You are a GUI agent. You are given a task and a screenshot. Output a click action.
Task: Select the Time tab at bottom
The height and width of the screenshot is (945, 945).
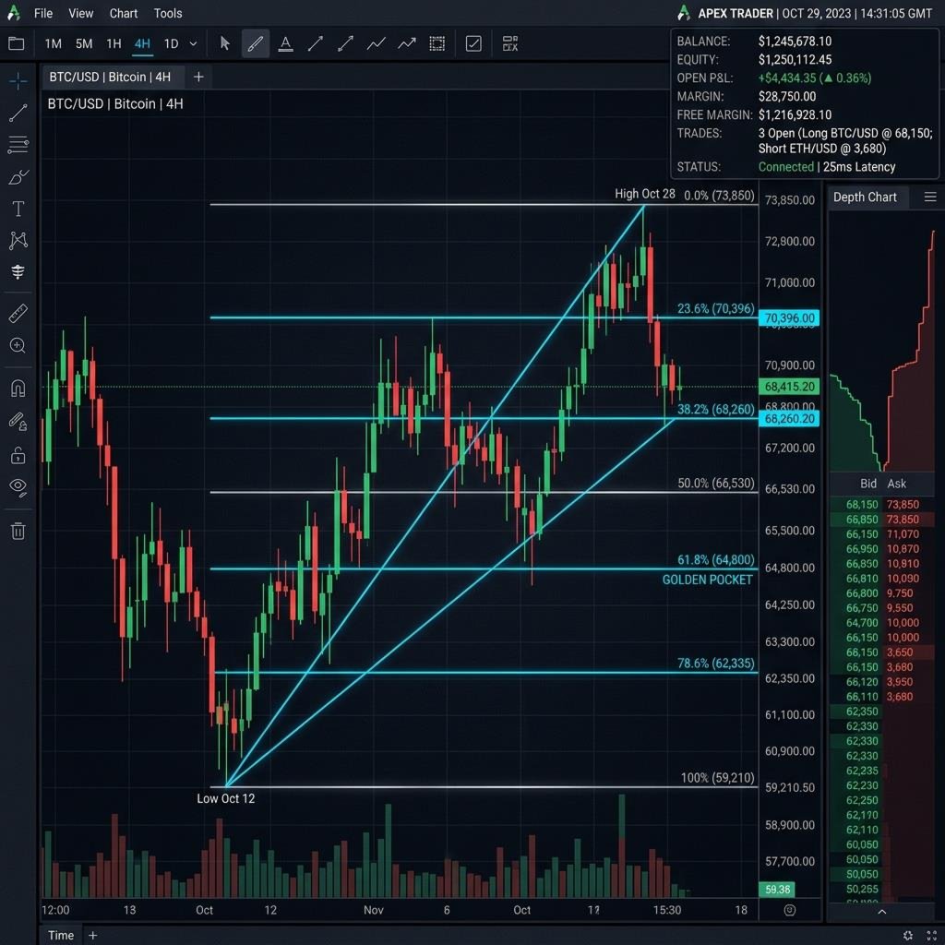(x=61, y=935)
